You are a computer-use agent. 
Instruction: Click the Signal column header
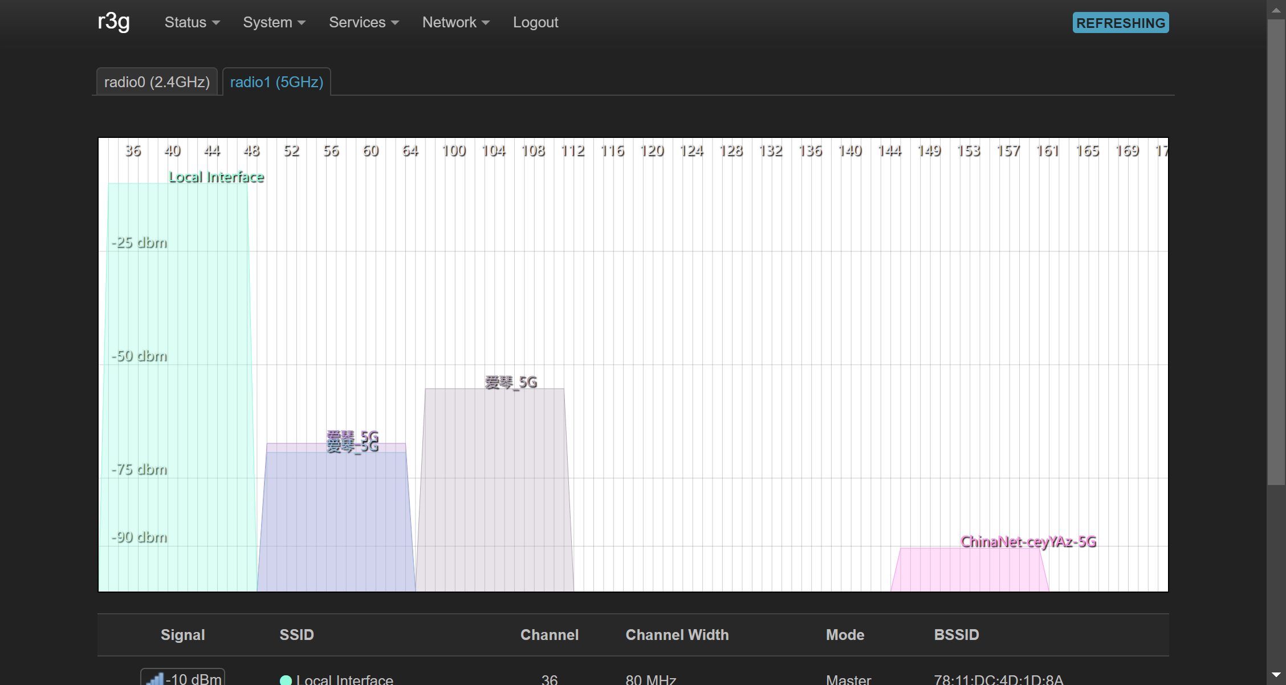point(182,635)
